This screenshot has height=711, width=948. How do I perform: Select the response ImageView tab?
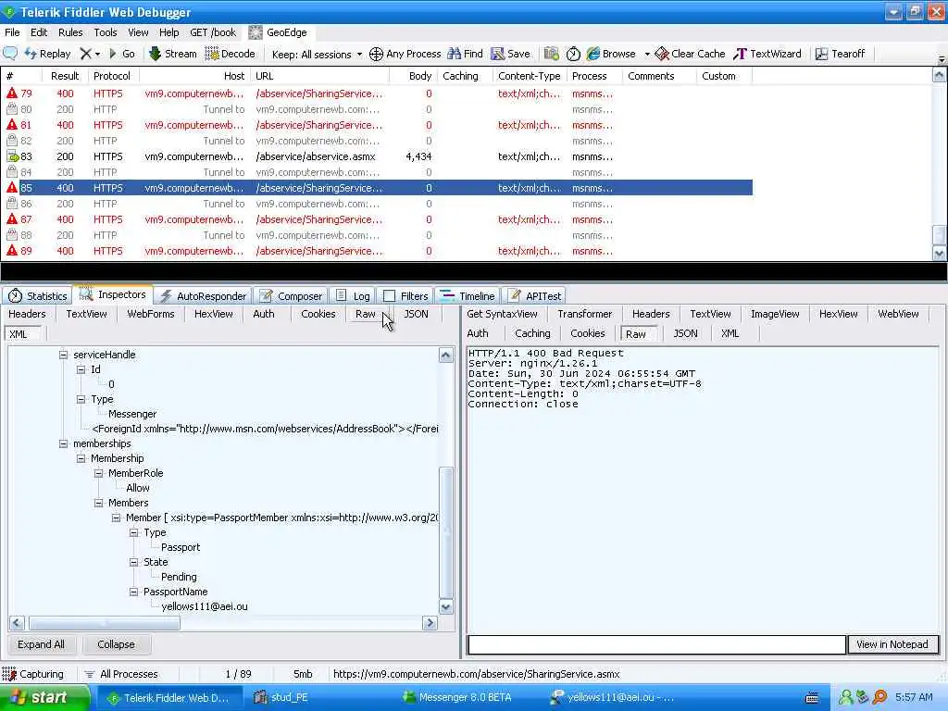pyautogui.click(x=775, y=314)
